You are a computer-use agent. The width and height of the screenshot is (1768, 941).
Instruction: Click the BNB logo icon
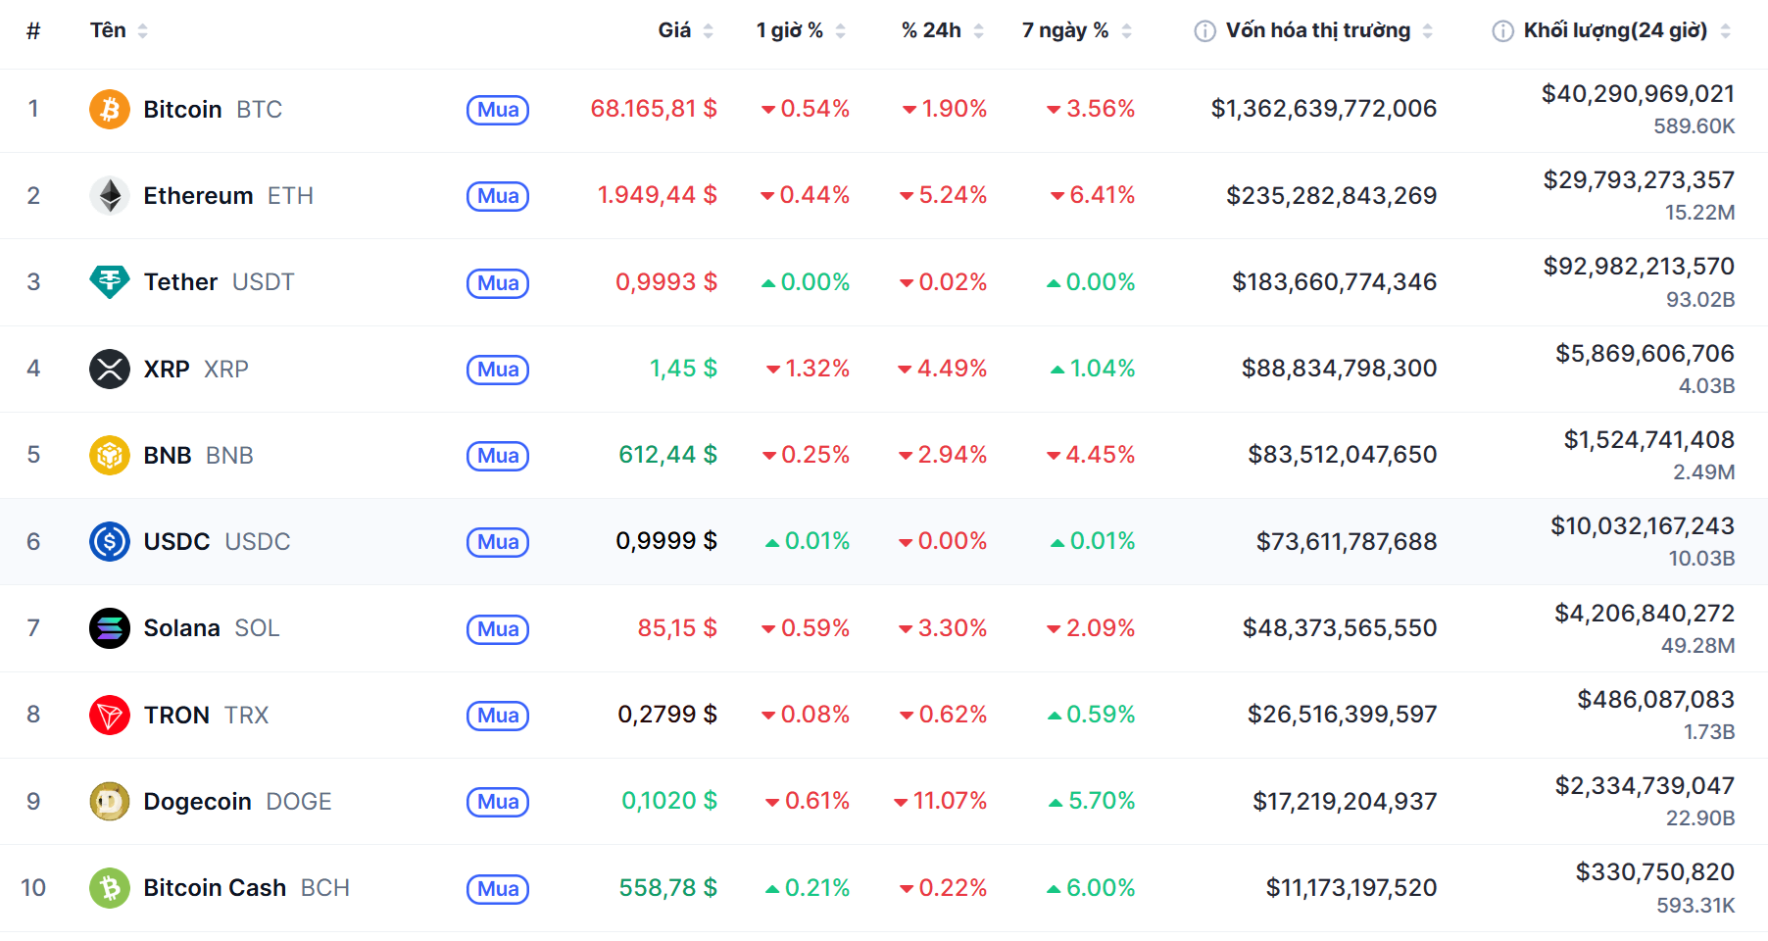110,456
